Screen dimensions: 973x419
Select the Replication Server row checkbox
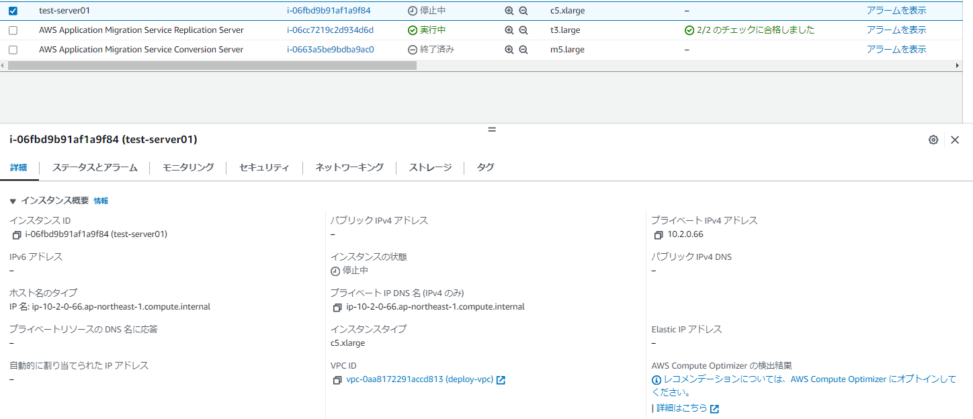[13, 30]
